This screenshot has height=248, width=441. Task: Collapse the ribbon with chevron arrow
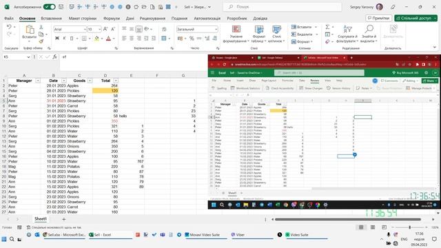[435, 48]
